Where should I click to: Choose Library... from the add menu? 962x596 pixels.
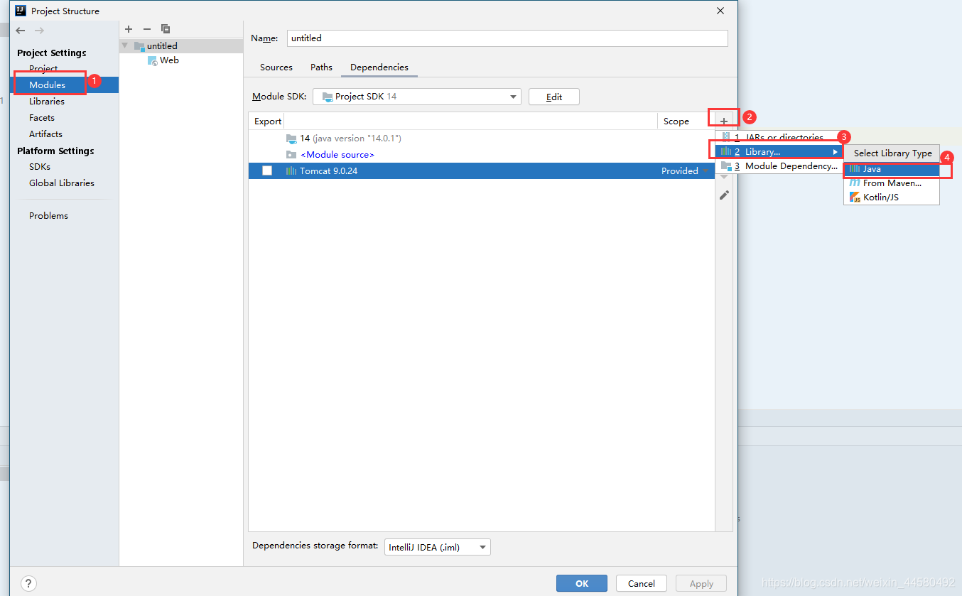pyautogui.click(x=779, y=152)
